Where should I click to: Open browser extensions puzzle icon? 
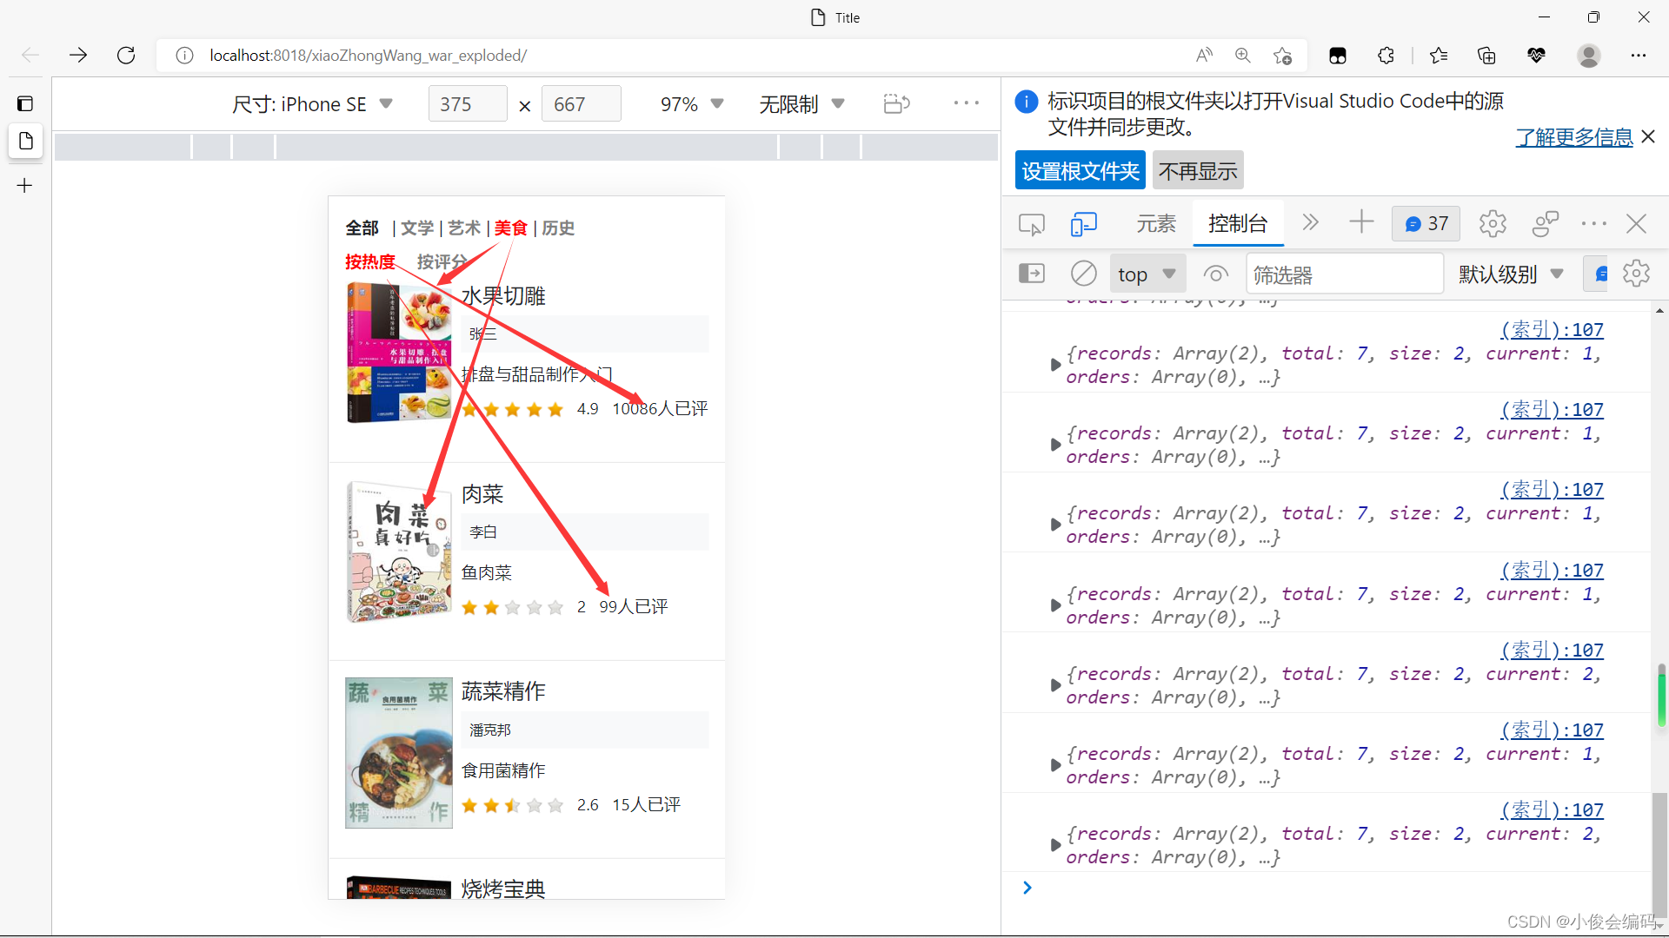click(1386, 56)
